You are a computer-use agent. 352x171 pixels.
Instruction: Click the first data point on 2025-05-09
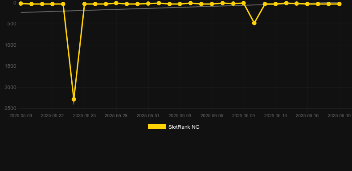20,4
